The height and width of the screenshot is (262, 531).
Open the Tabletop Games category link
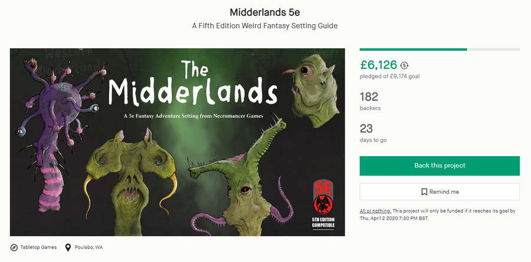[39, 247]
